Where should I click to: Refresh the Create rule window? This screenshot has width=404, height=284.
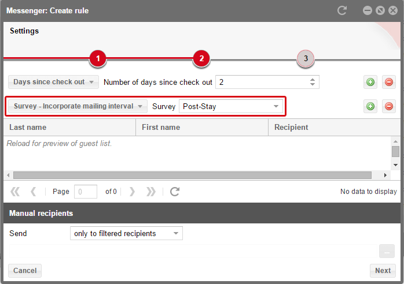coord(342,10)
